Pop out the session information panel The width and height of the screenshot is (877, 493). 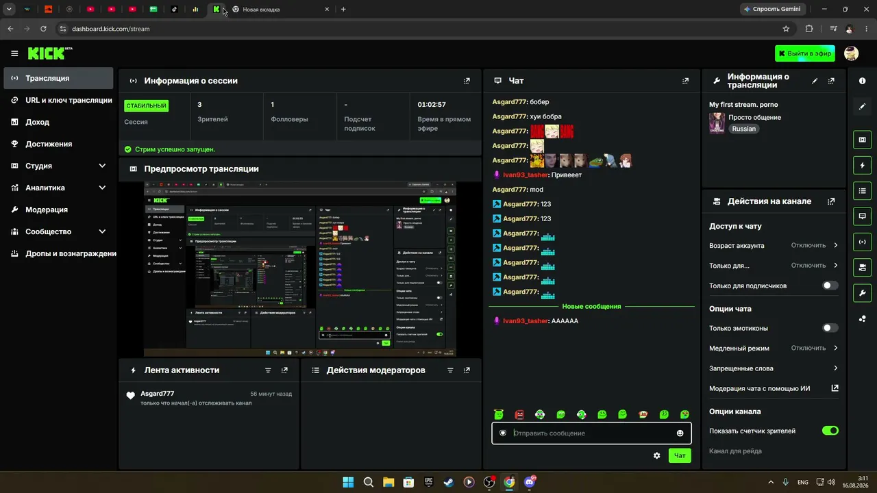coord(467,81)
